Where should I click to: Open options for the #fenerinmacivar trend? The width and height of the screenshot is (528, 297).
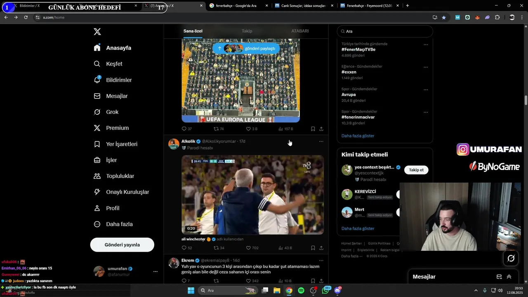click(426, 112)
